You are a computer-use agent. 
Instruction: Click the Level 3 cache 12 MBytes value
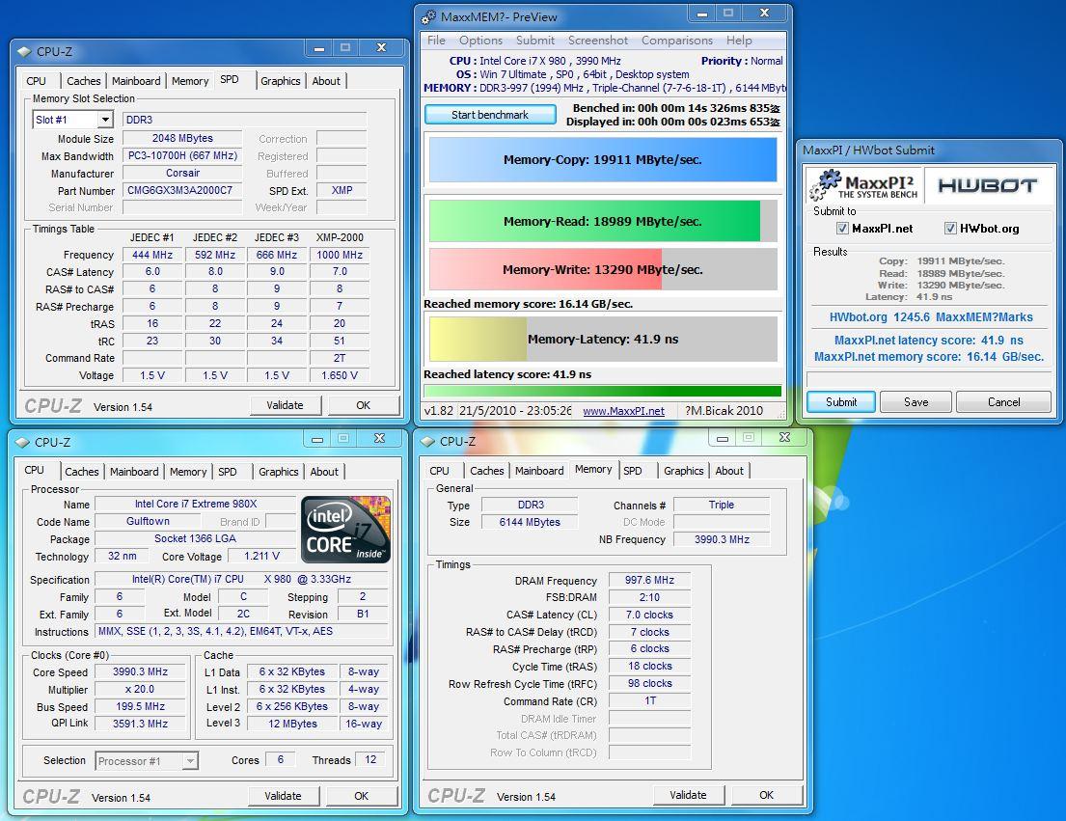click(x=292, y=724)
